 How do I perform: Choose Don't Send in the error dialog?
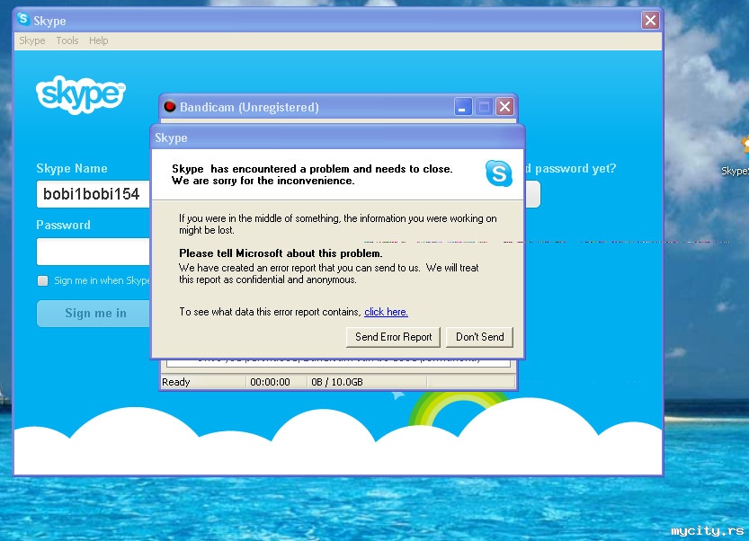click(x=479, y=337)
